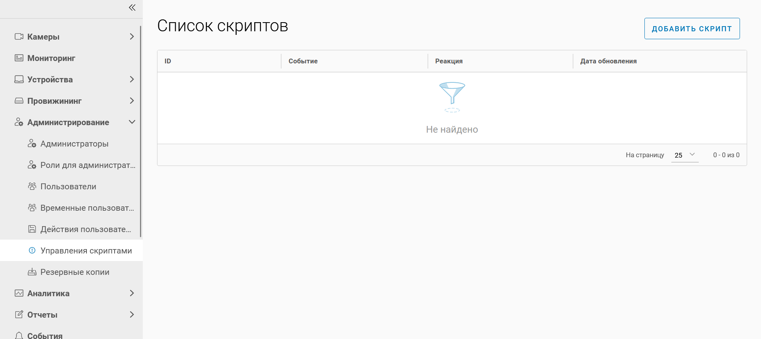Open Роли для администраторов page
The width and height of the screenshot is (761, 339).
tap(88, 165)
